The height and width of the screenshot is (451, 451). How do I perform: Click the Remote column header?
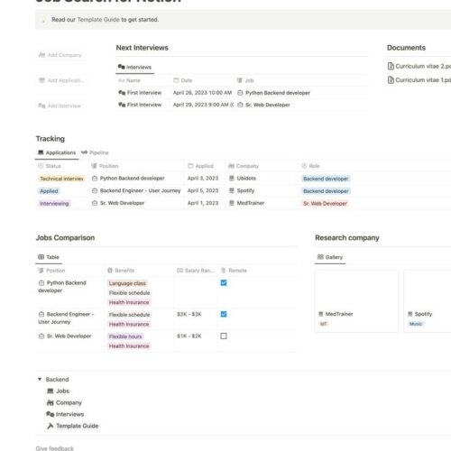pos(234,271)
